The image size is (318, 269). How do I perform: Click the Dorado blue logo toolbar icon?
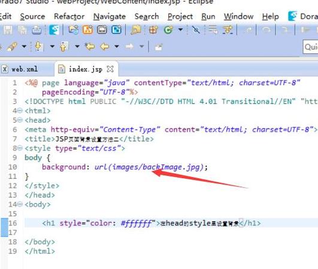[x=54, y=30]
